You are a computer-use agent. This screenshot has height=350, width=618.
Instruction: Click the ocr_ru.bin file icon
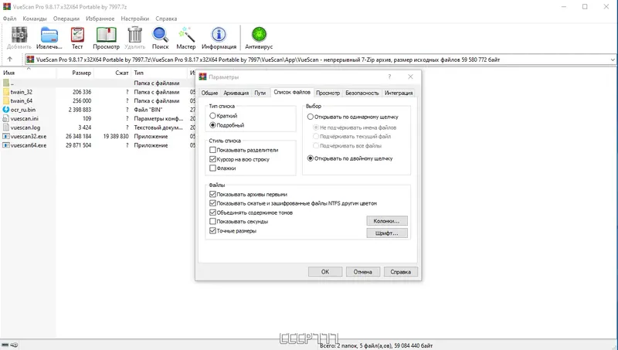[x=6, y=110]
